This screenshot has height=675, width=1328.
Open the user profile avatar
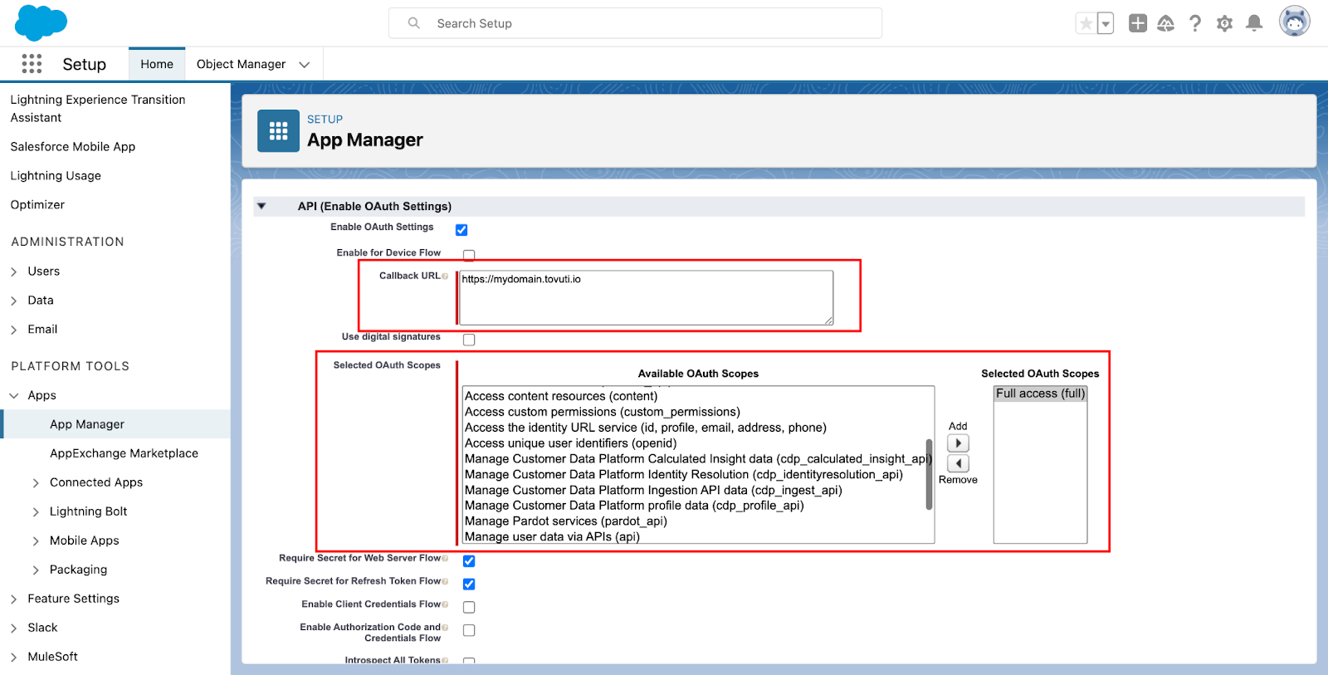pyautogui.click(x=1294, y=22)
